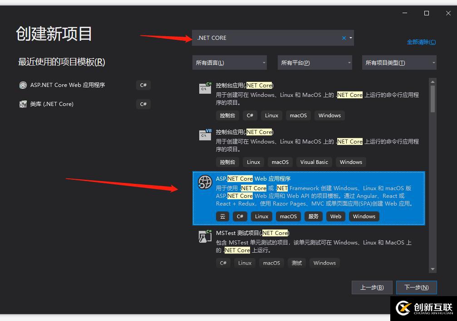457x321 pixels.
Task: Click the 下一步(N) button
Action: 416,287
